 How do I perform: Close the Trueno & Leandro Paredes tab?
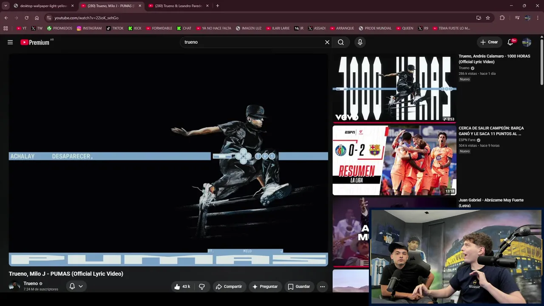pos(207,6)
